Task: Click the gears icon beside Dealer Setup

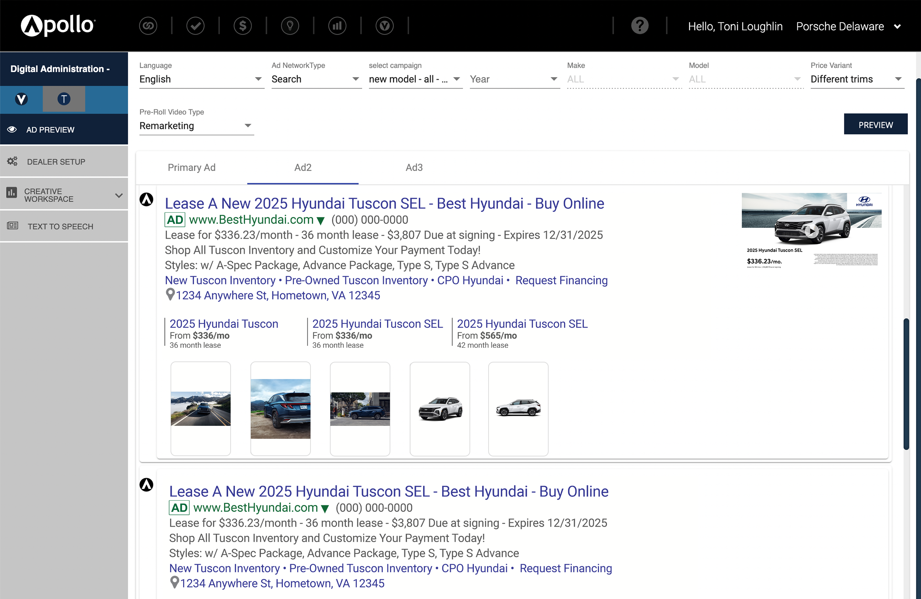Action: (12, 161)
